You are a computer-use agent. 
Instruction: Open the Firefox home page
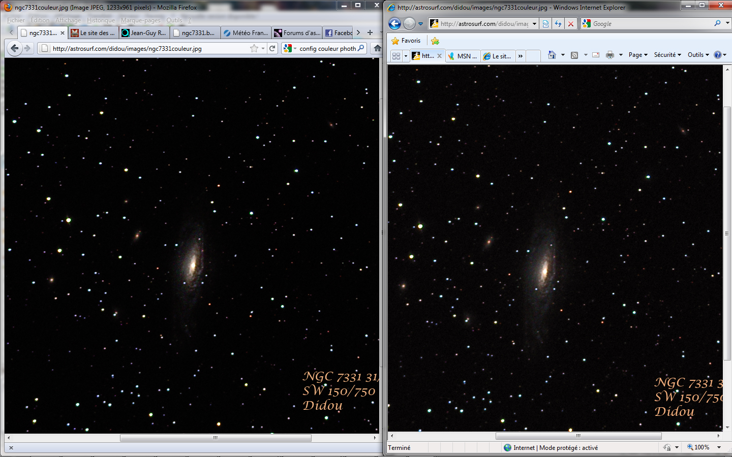click(x=377, y=48)
